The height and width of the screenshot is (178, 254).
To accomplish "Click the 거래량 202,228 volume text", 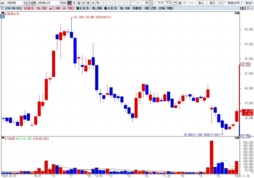I will tap(144, 8).
